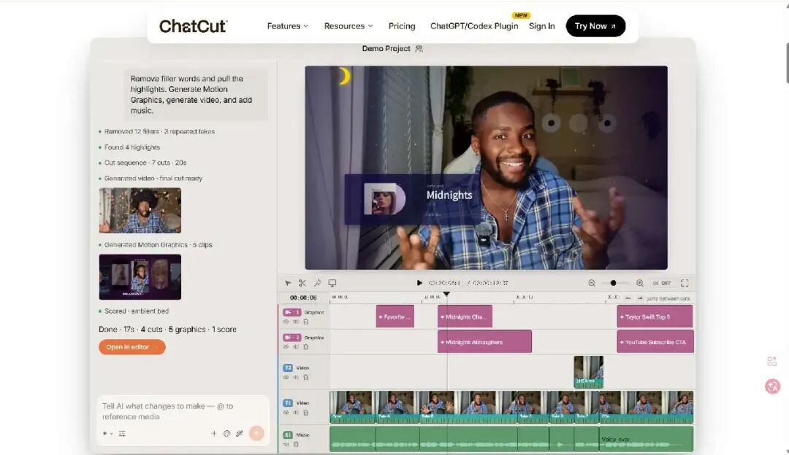Zoom in the timeline with plus magnifier
This screenshot has width=789, height=455.
639,283
